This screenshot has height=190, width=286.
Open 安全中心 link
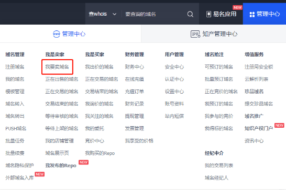coord(174,67)
